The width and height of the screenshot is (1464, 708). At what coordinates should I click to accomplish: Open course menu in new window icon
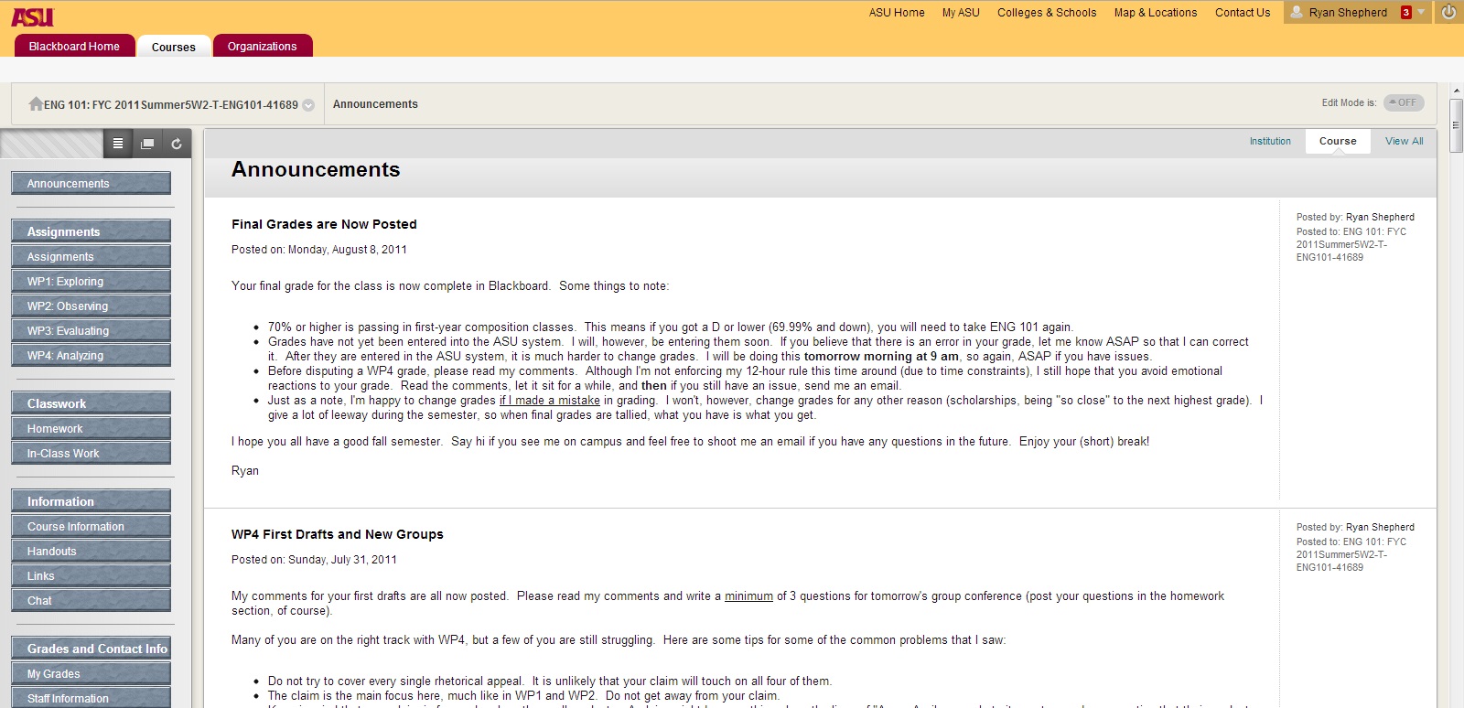(x=147, y=144)
